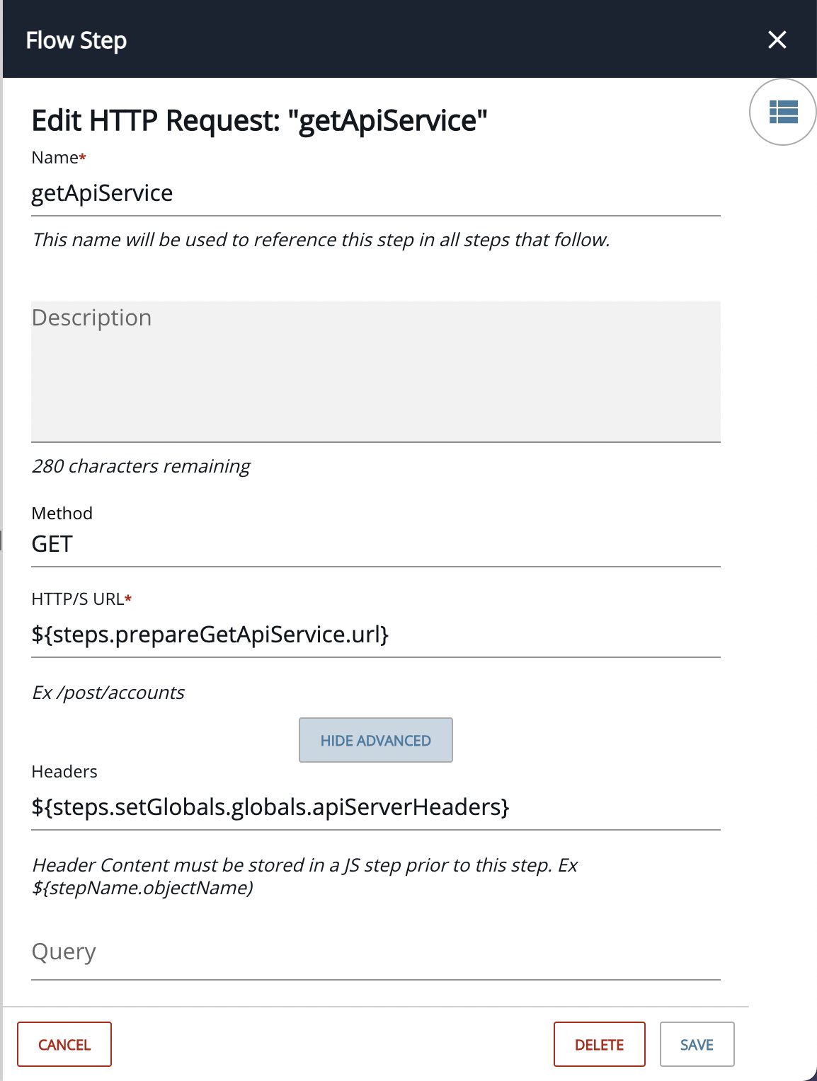
Task: Close the Flow Step panel
Action: coord(777,40)
